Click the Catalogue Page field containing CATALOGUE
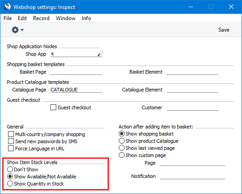Viewport: 242px width, 194px height. tap(76, 90)
